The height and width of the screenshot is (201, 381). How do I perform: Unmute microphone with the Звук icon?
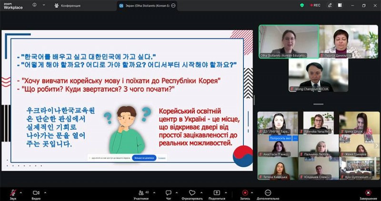(13, 193)
